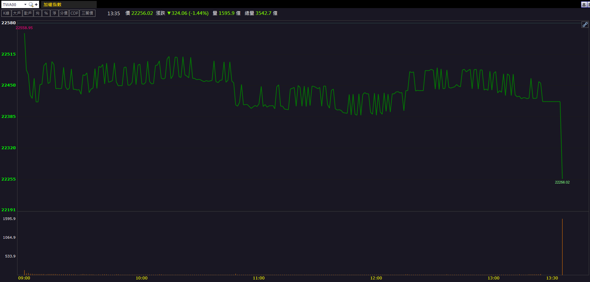Click the 1595.9 volume axis label
The height and width of the screenshot is (282, 590).
point(9,219)
